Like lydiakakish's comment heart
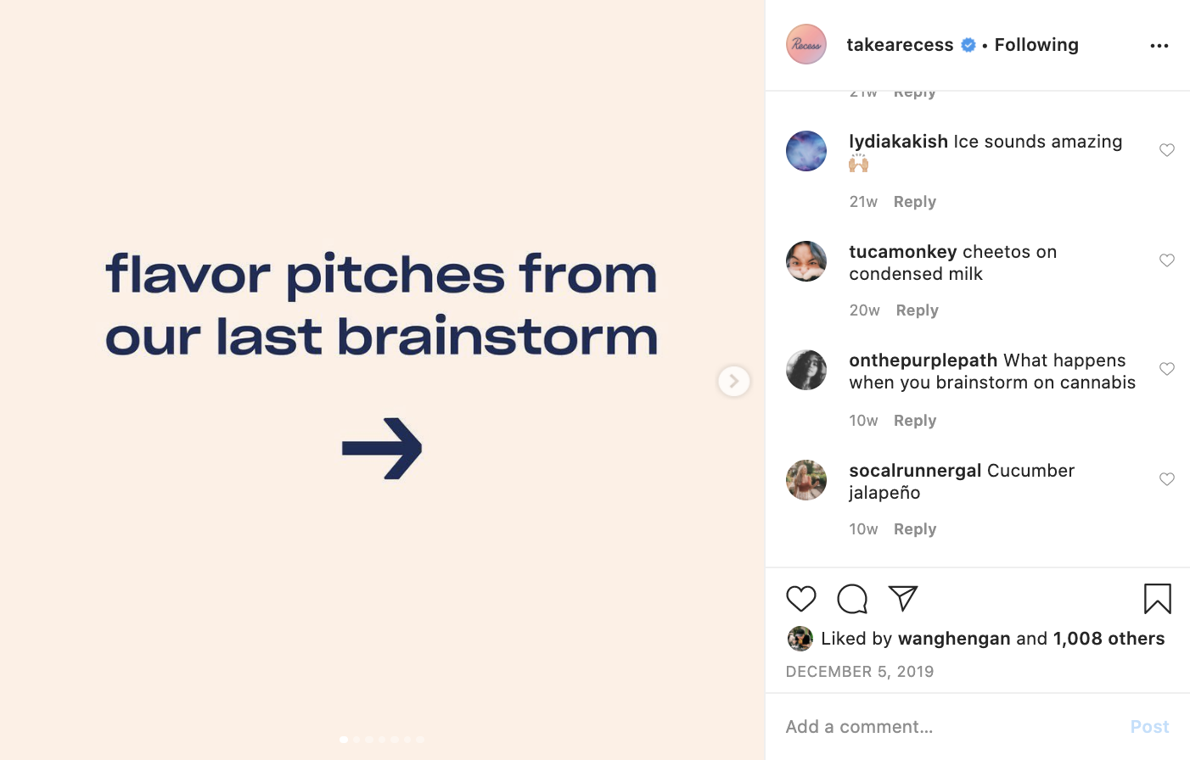Screen dimensions: 1190x760 pos(1167,150)
